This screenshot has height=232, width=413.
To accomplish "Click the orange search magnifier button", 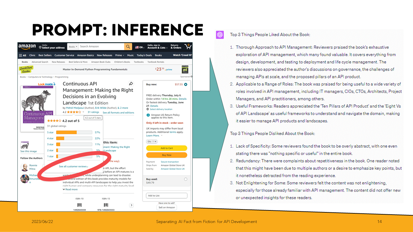I will coord(128,46).
